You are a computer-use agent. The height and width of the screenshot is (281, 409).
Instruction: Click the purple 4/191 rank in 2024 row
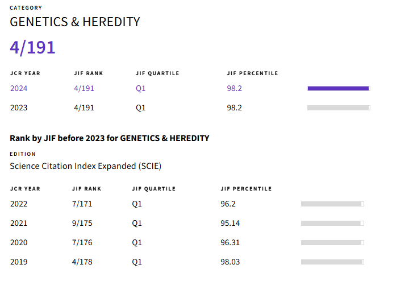[x=84, y=88]
